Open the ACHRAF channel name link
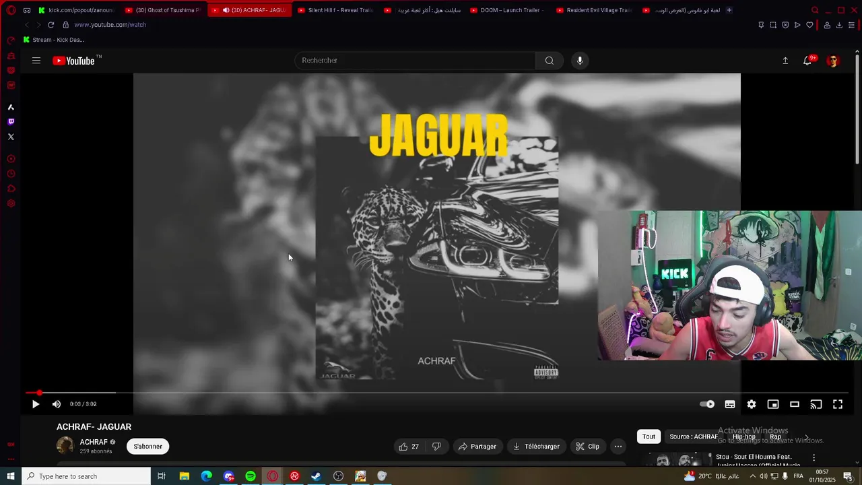Viewport: 862px width, 485px height. tap(94, 442)
